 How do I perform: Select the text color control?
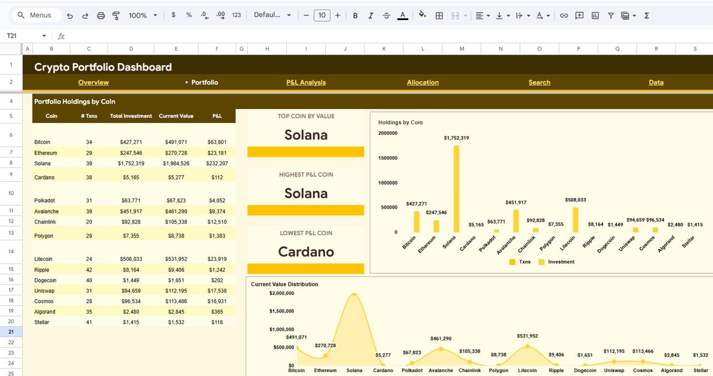[x=402, y=15]
